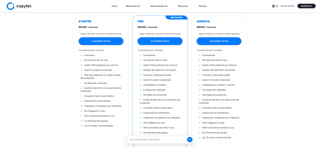Click the checkmark beside AGENCIA "10 proyectos"
Screen dimensions: 319x147
pyautogui.click(x=199, y=55)
